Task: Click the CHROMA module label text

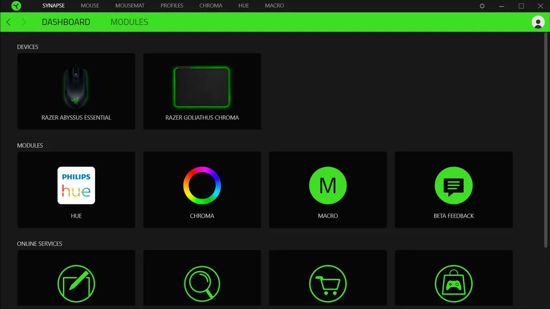Action: point(202,216)
